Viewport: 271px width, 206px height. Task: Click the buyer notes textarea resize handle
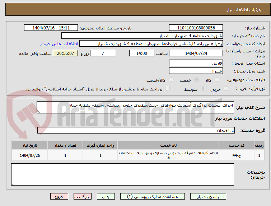13,184
